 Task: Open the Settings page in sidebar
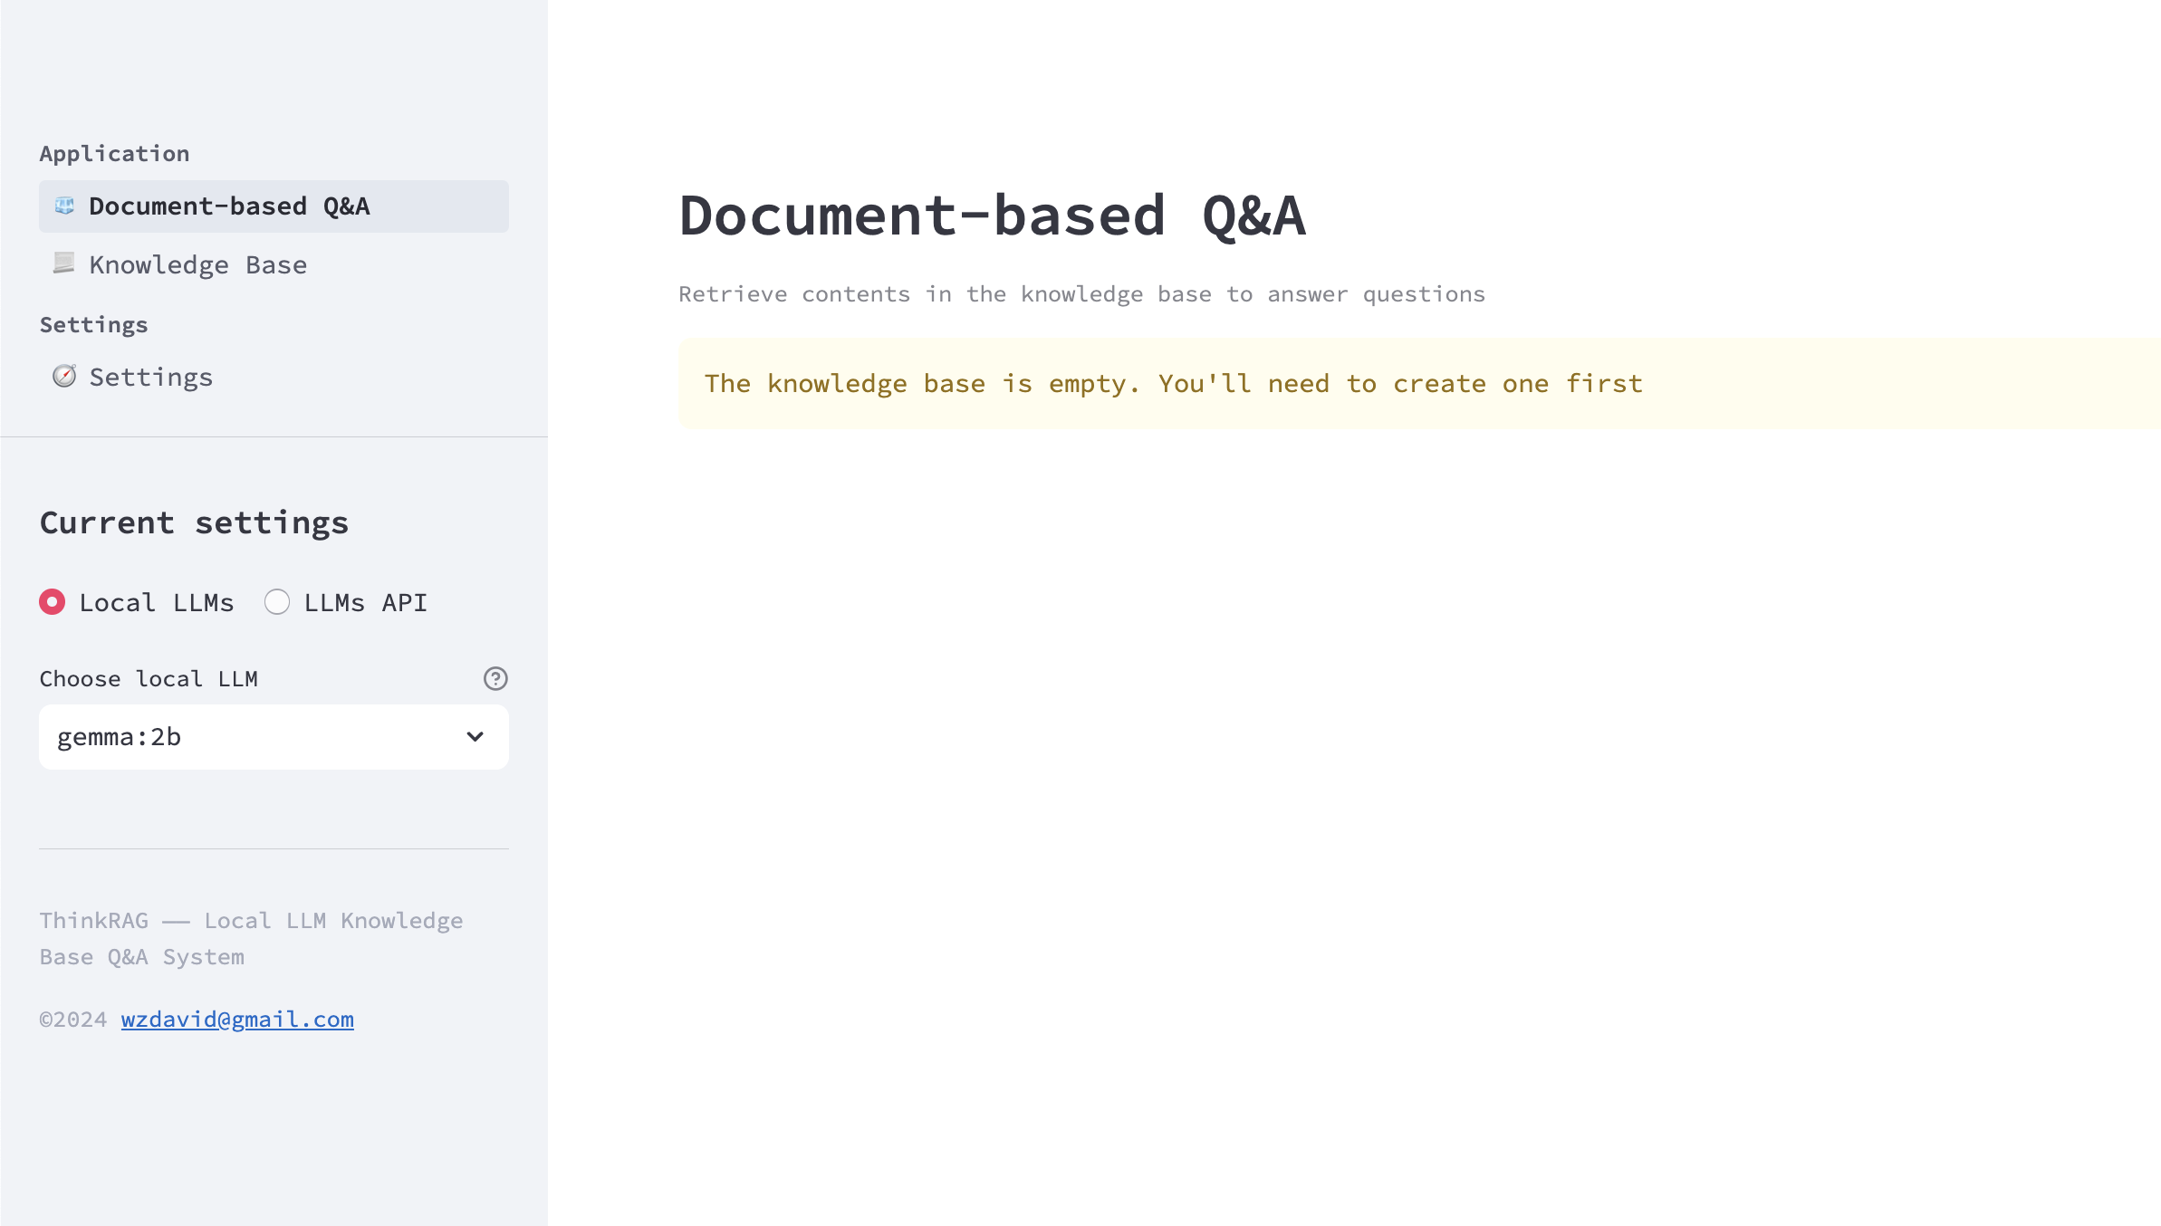[274, 377]
